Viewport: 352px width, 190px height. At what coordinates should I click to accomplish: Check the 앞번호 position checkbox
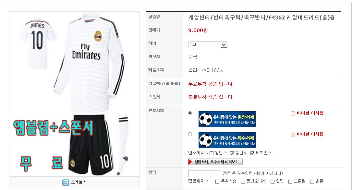tap(212, 153)
